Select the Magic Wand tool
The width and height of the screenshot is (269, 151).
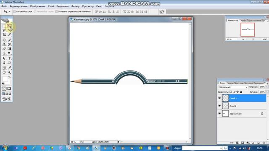click(9, 30)
